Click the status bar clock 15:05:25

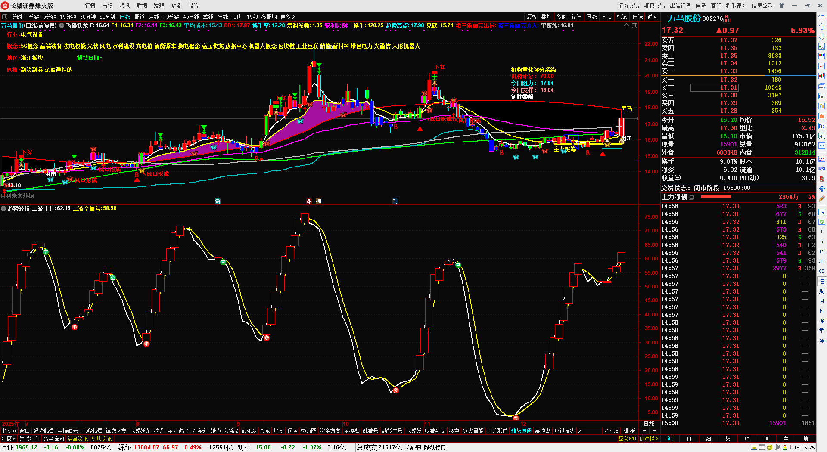coord(804,448)
